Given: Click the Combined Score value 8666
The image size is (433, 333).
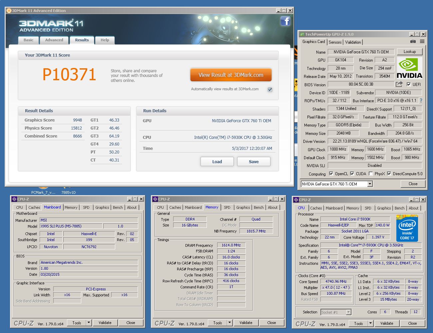Looking at the screenshot, I should (77, 136).
